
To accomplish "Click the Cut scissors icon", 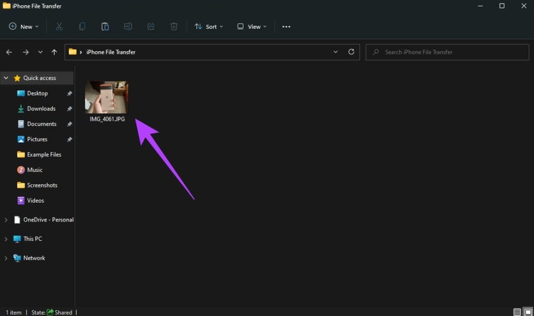I will coord(59,27).
